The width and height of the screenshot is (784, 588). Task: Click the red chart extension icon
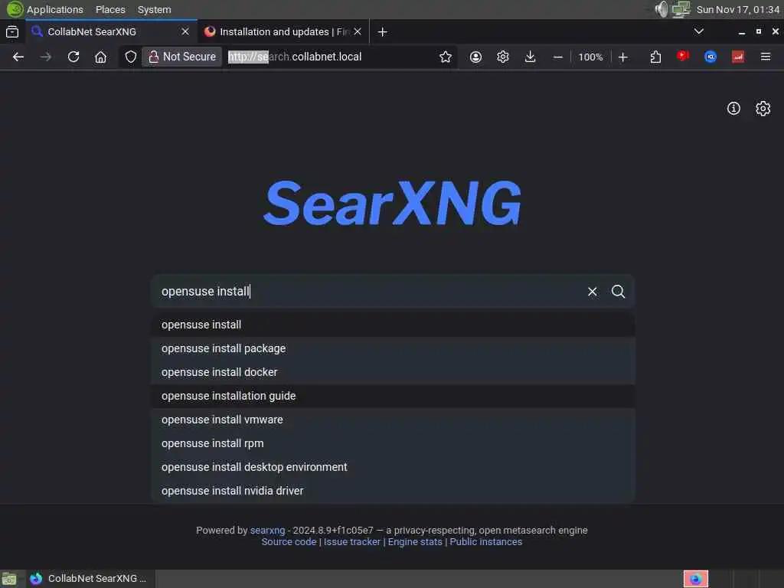738,57
